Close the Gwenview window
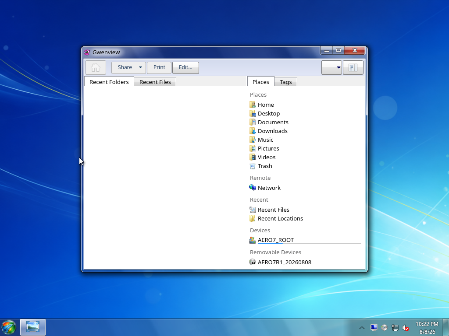The width and height of the screenshot is (449, 336). [x=355, y=51]
